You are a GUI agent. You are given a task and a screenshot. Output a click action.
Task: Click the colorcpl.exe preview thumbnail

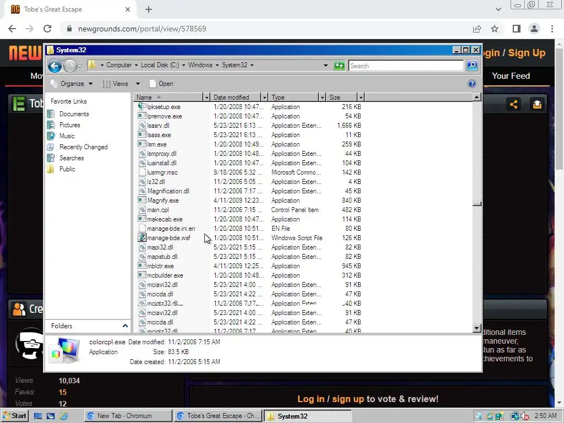click(x=65, y=350)
